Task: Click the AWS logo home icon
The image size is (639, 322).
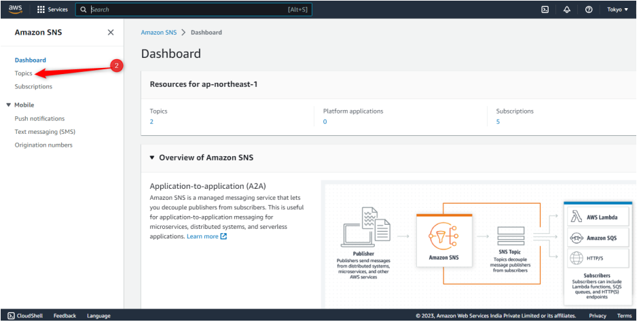Action: coord(15,10)
